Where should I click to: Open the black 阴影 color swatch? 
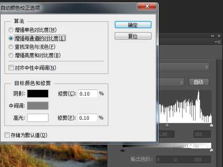click(x=38, y=94)
